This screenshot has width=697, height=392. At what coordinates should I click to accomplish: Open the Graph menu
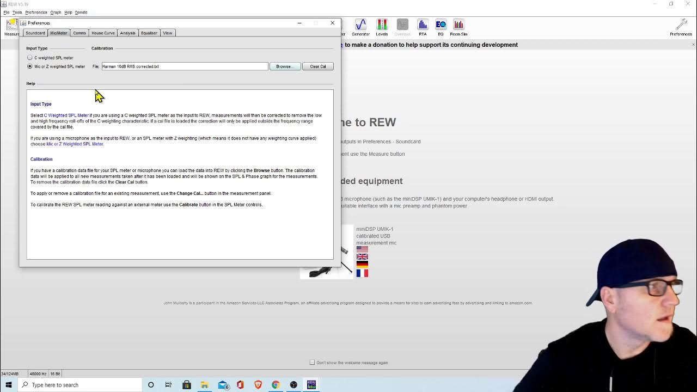click(x=56, y=12)
